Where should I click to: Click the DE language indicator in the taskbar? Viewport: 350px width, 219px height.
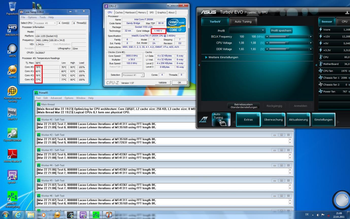(x=307, y=215)
